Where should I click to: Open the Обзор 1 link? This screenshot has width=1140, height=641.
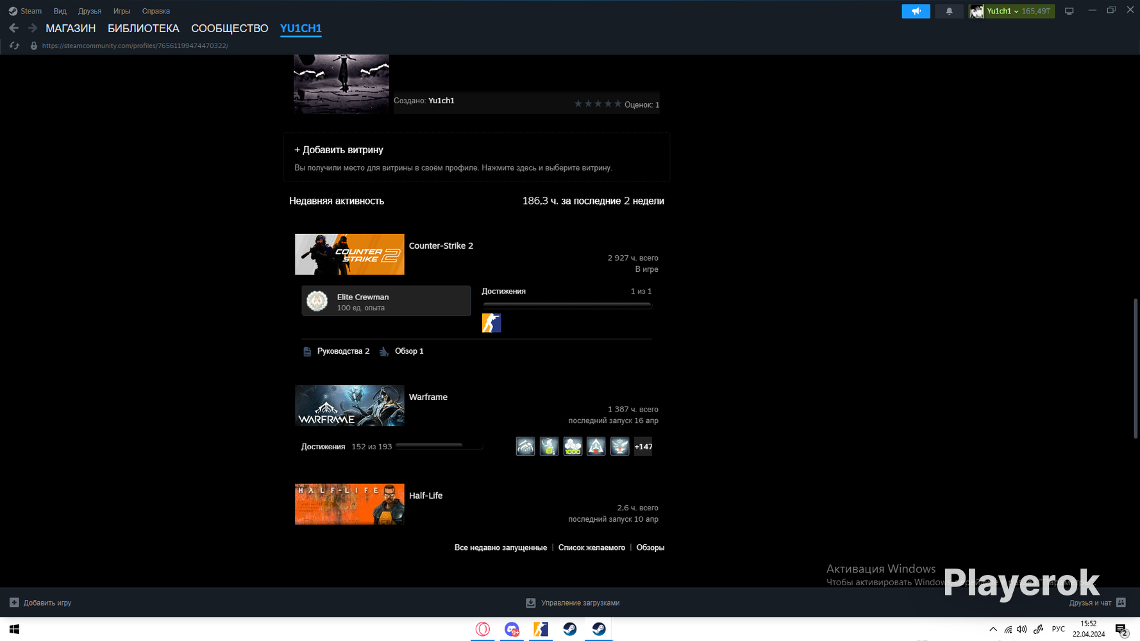click(409, 351)
